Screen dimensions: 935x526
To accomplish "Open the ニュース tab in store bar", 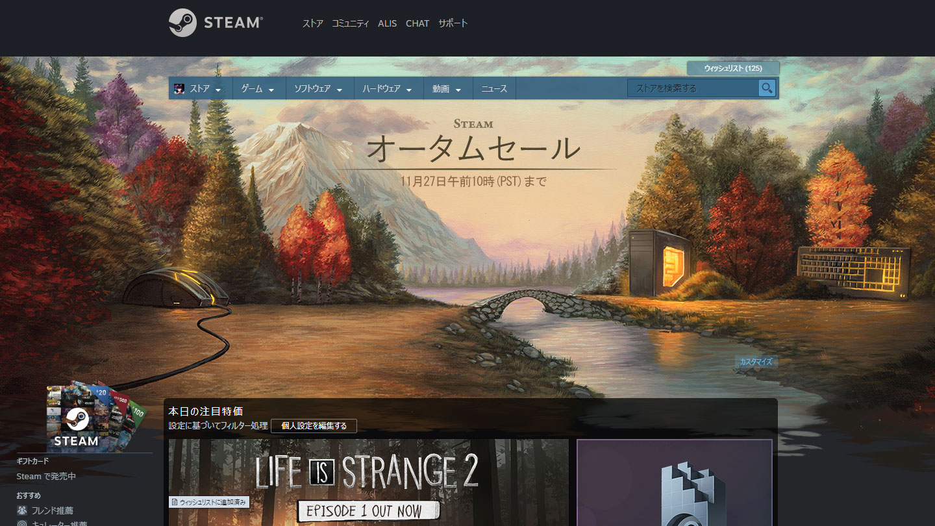I will coord(494,89).
